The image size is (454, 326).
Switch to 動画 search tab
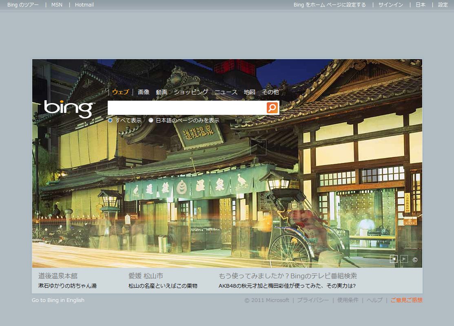tap(162, 92)
